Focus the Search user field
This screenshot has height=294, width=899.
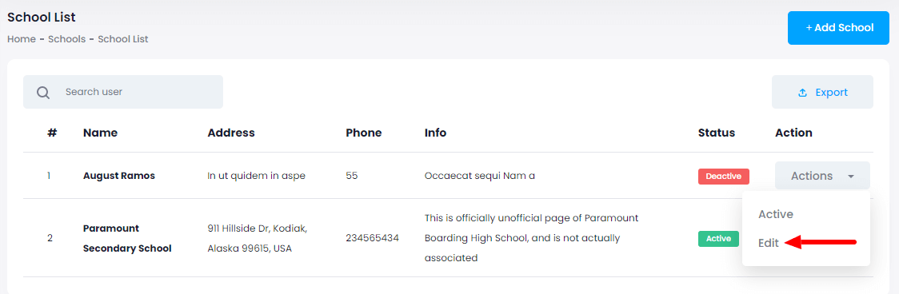pyautogui.click(x=122, y=92)
